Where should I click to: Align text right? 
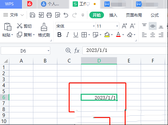(161, 35)
